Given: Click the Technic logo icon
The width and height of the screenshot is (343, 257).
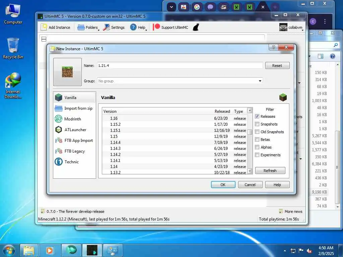Looking at the screenshot, I should (x=59, y=162).
